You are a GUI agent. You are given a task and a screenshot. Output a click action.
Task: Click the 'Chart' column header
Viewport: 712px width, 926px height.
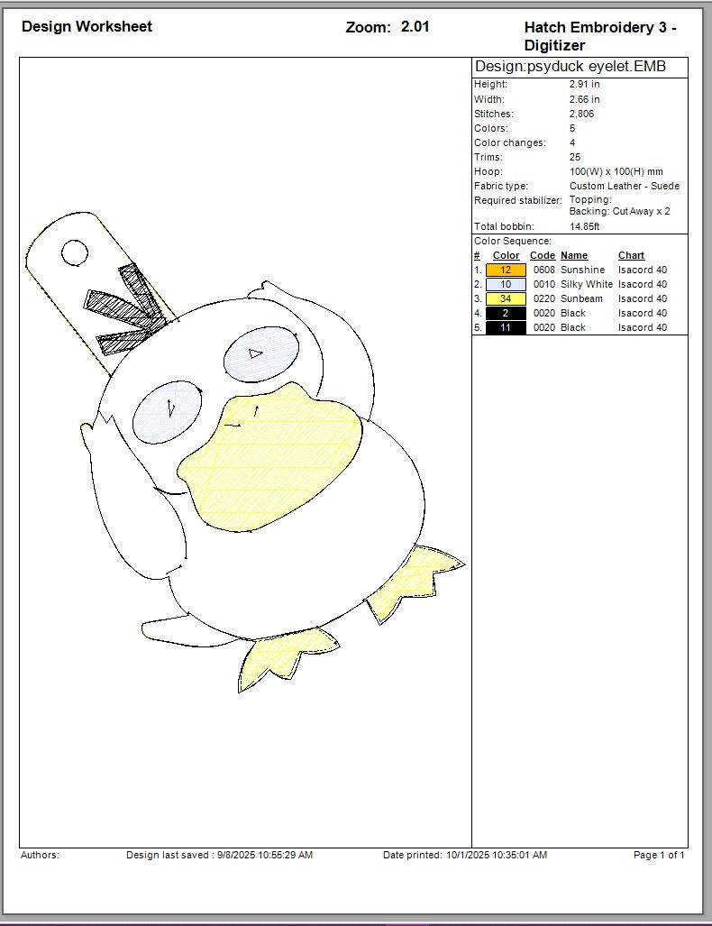coord(631,256)
